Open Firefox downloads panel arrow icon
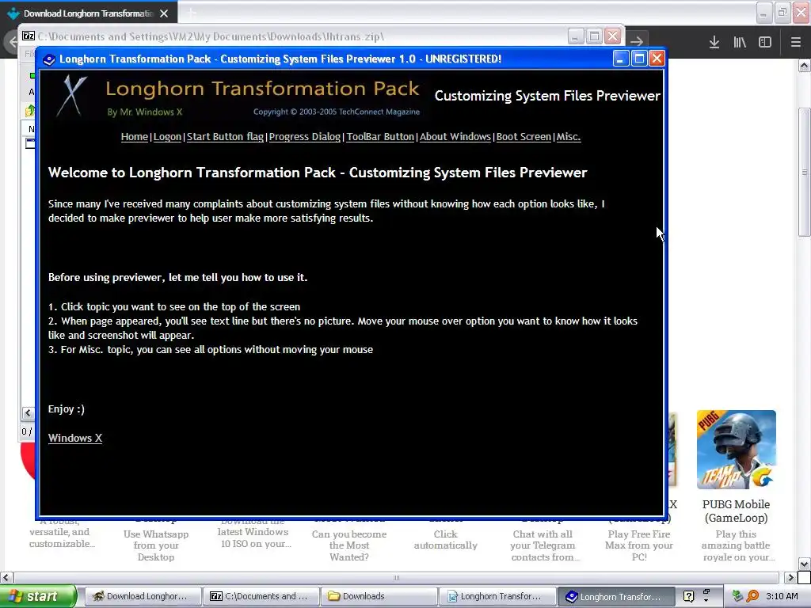Image resolution: width=811 pixels, height=608 pixels. [x=714, y=42]
